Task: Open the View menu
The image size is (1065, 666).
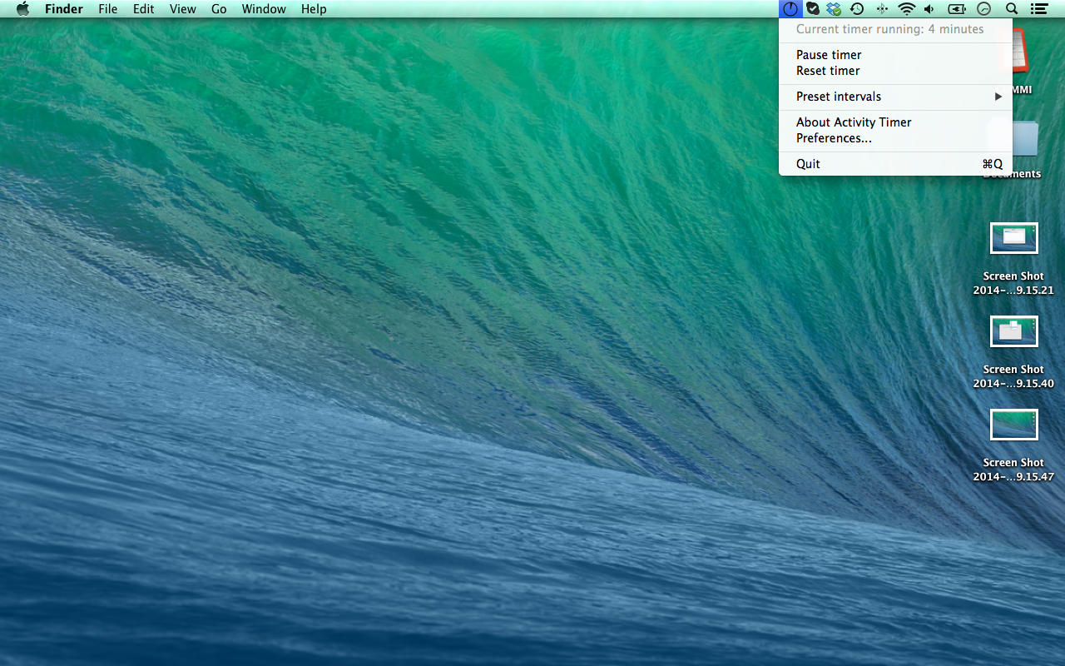Action: click(183, 9)
